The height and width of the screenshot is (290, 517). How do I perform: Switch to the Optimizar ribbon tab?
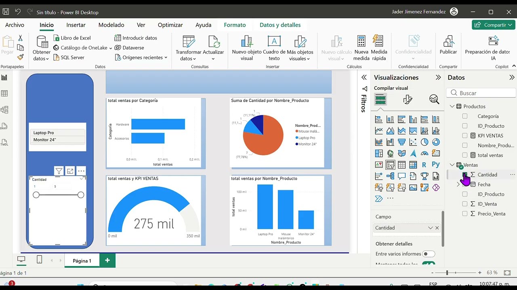[x=170, y=25]
